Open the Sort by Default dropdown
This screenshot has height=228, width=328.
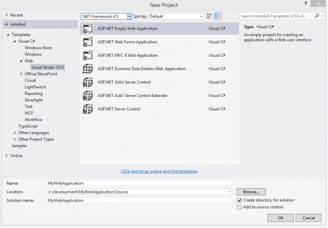(201, 16)
